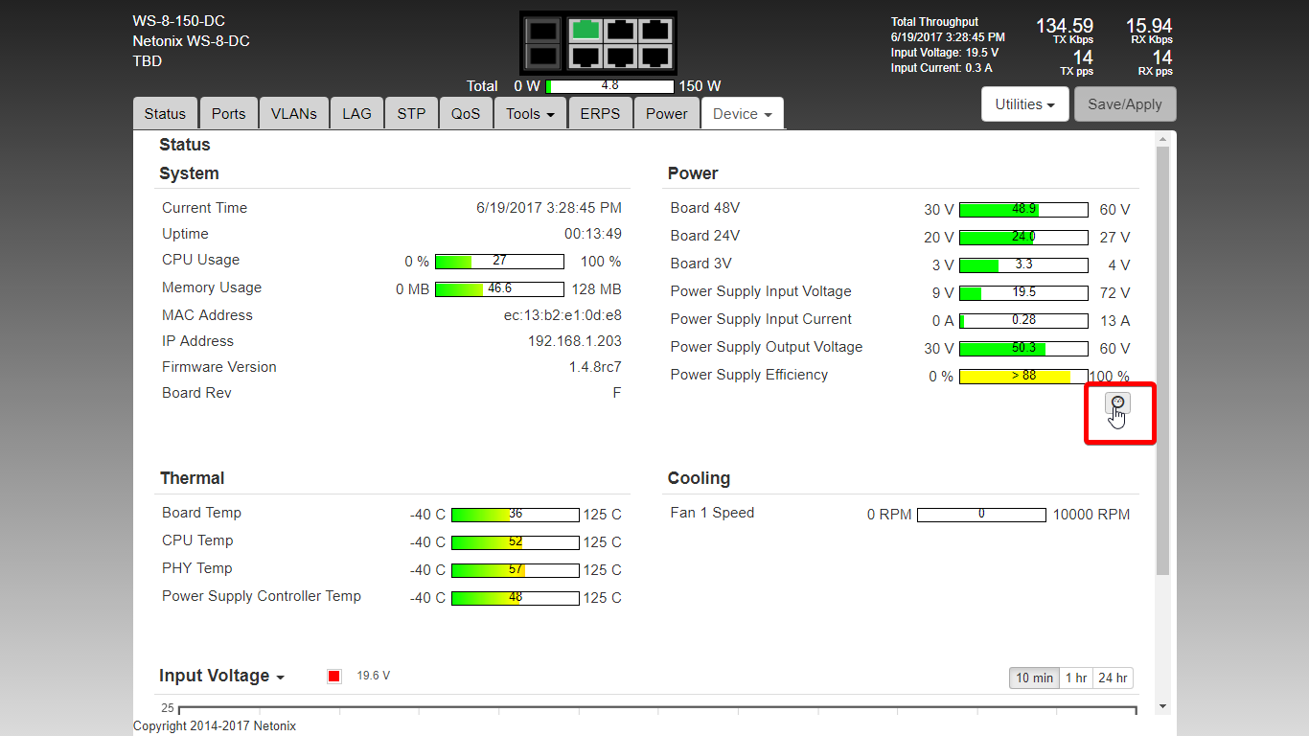
Task: Switch graph range to 24 hr
Action: click(x=1113, y=678)
